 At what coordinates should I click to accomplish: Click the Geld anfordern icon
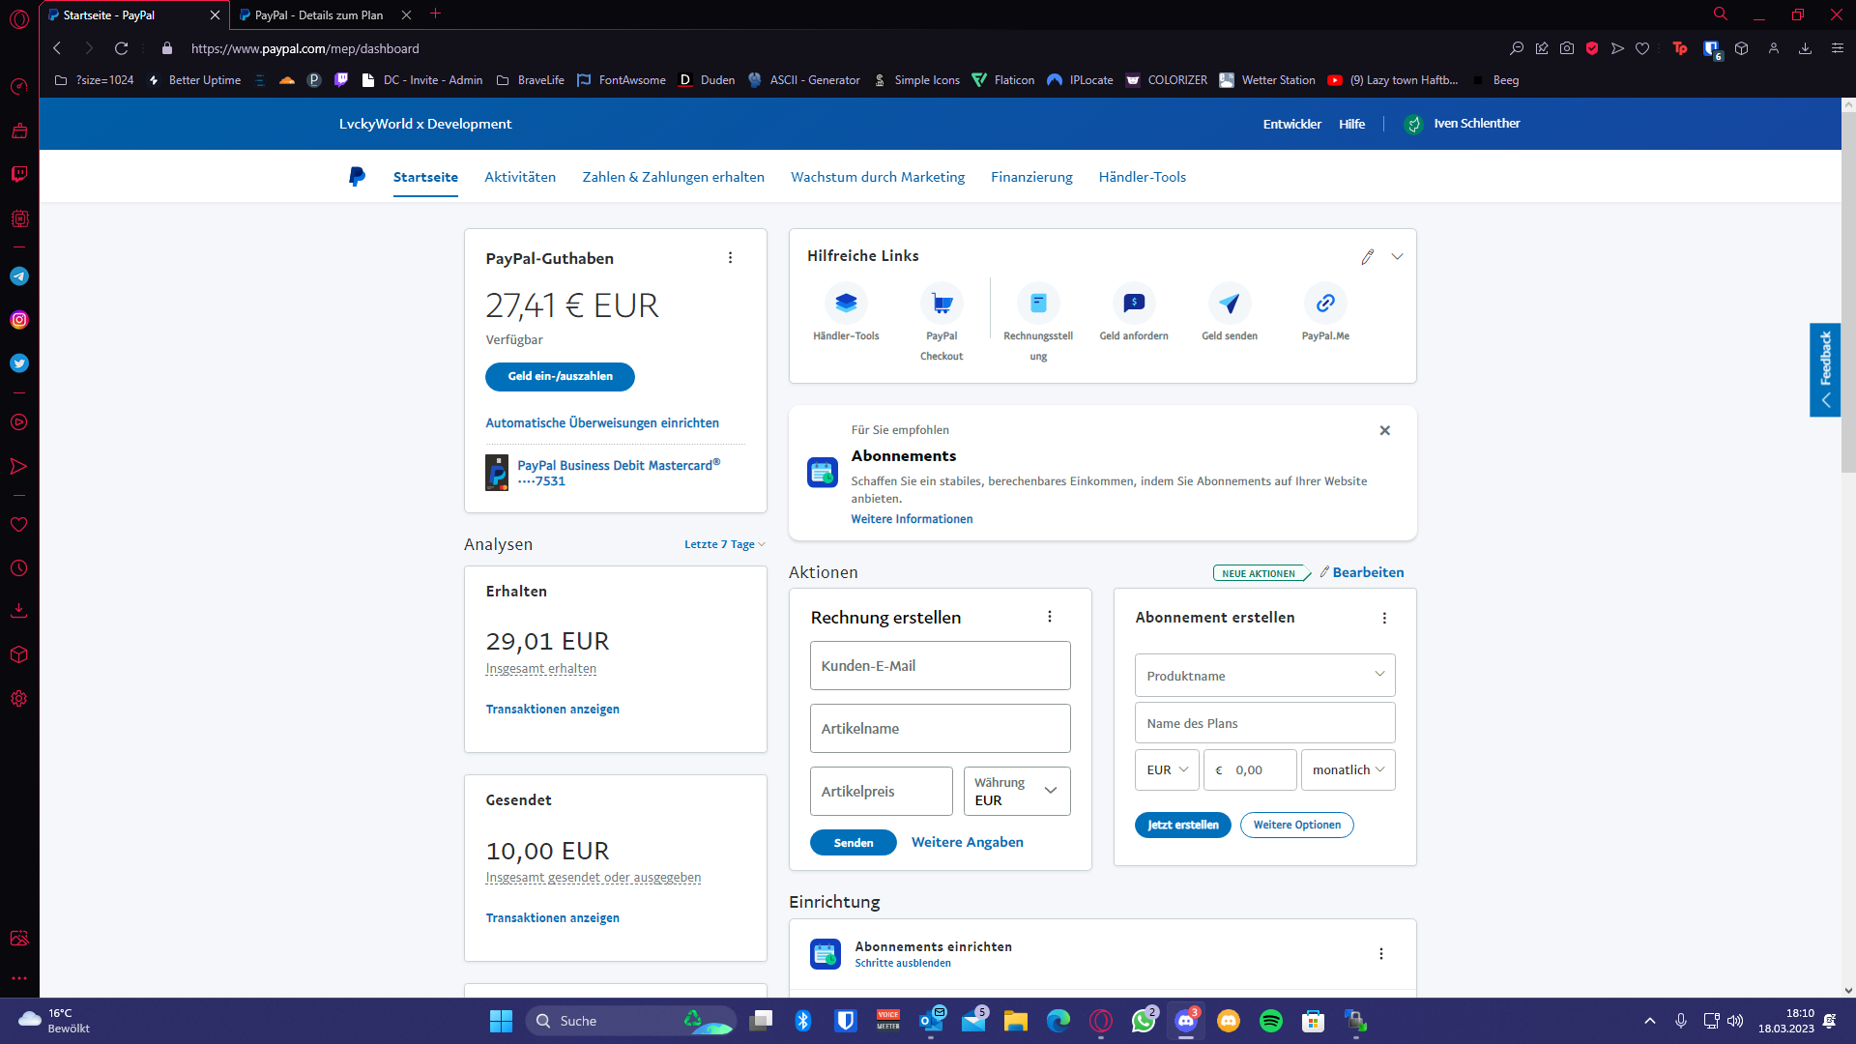pos(1134,304)
